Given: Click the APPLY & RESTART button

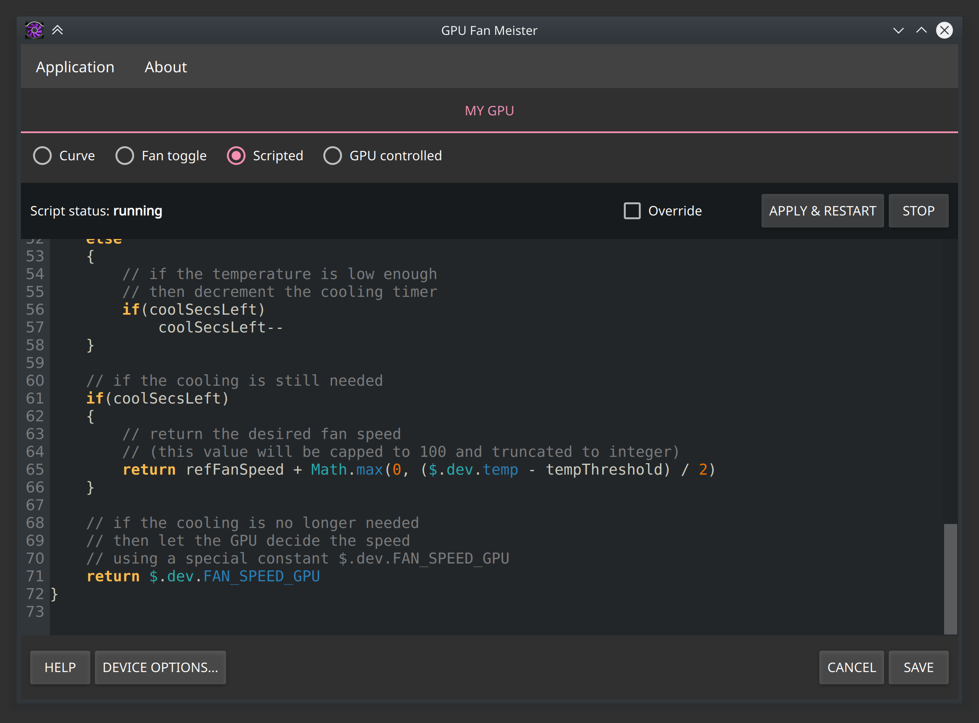Looking at the screenshot, I should (823, 211).
